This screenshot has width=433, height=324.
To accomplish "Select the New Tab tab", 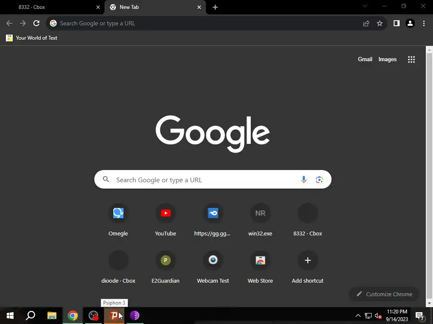I will [155, 7].
